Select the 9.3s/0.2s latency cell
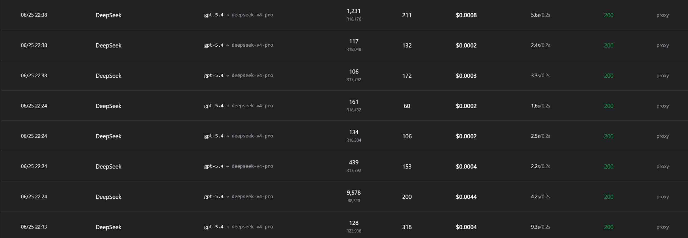The width and height of the screenshot is (688, 238). point(540,227)
